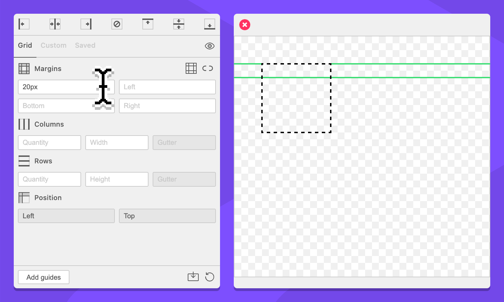Screen dimensions: 504x302
Task: Reset the grid form fields
Action: [x=210, y=277]
